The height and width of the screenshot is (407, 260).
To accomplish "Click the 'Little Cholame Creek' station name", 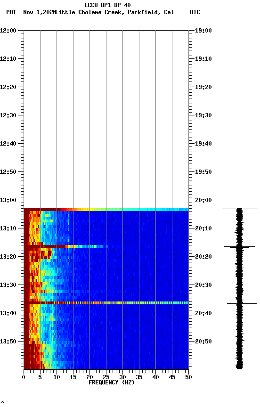I will [90, 12].
